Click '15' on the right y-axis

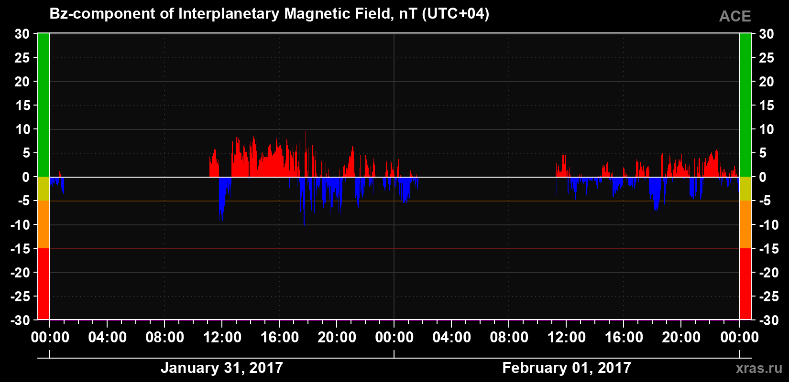766,106
